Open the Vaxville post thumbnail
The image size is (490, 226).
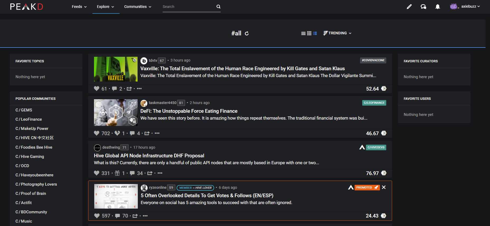116,69
